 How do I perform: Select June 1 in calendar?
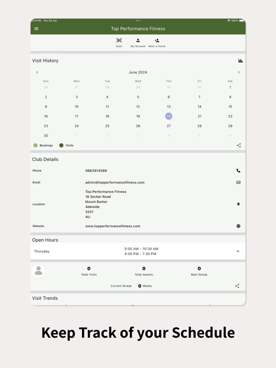pyautogui.click(x=230, y=87)
